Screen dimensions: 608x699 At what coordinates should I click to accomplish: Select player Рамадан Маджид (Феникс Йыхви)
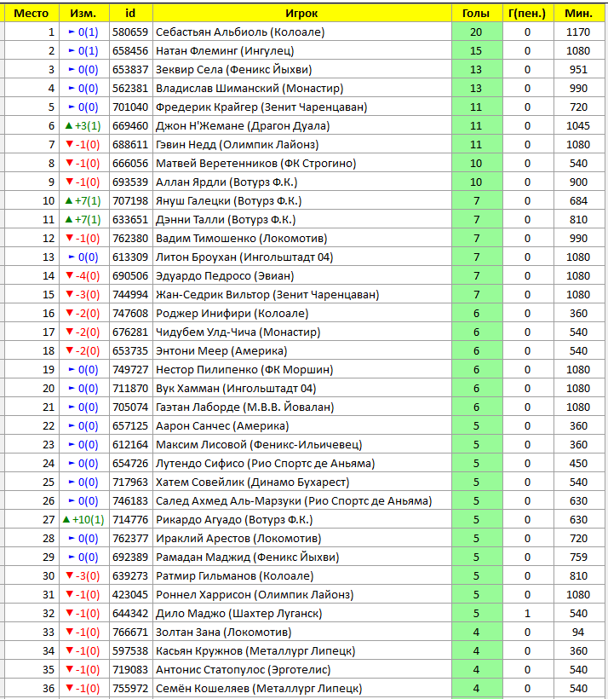(247, 557)
